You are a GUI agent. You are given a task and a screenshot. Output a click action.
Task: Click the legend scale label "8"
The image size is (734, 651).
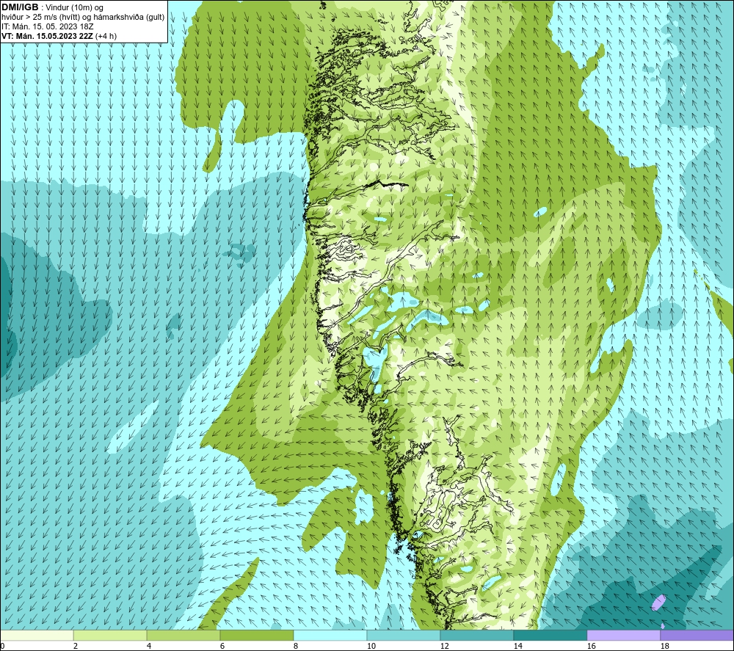(x=295, y=646)
